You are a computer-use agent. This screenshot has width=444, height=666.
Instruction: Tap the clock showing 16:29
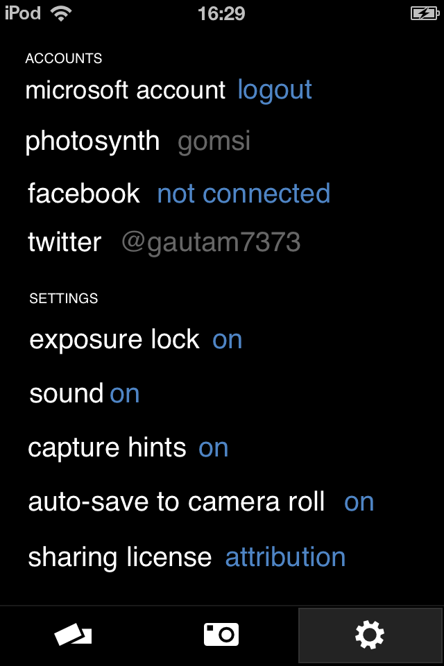(221, 14)
